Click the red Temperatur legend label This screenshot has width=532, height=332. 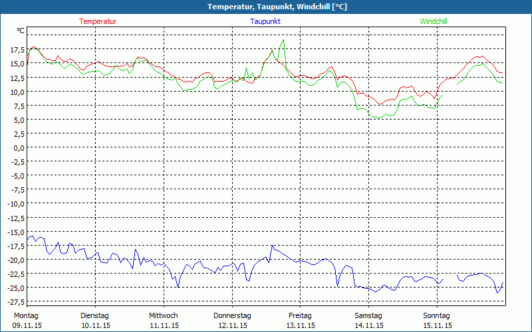[98, 21]
